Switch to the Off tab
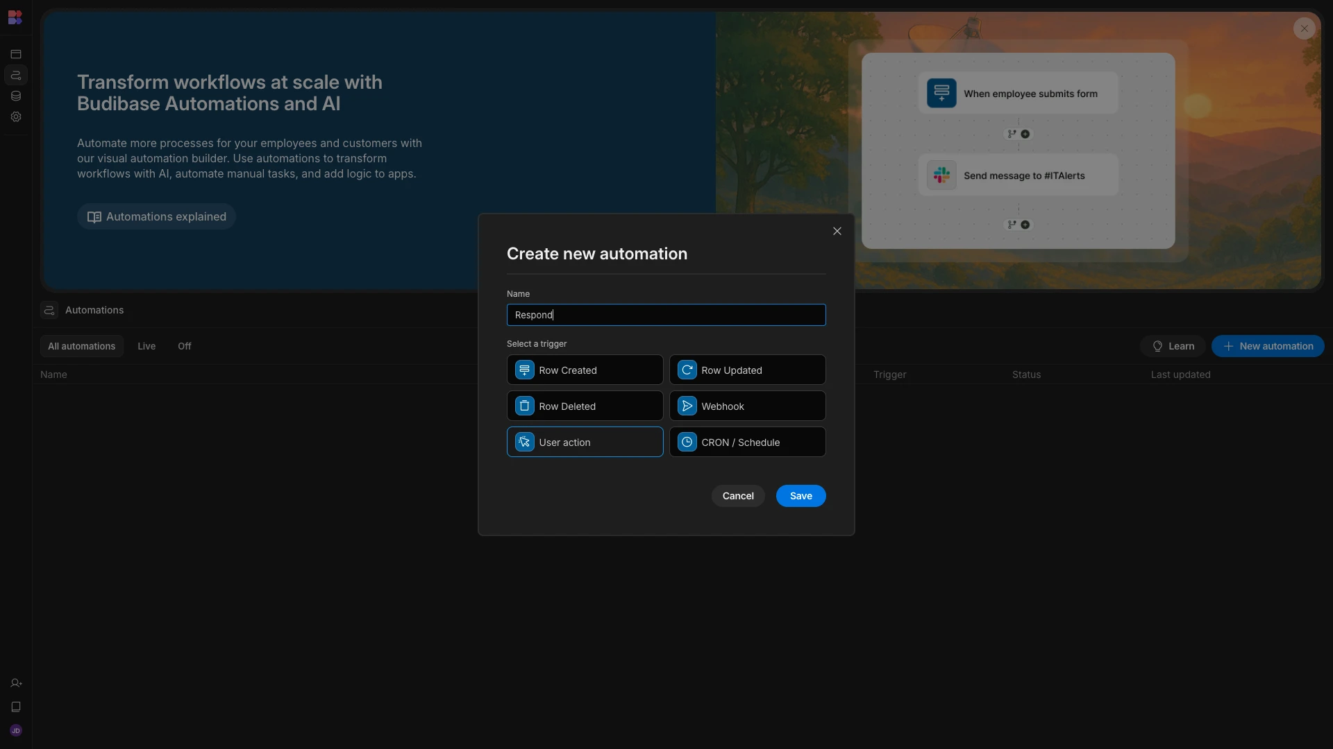The height and width of the screenshot is (749, 1333). (x=184, y=346)
